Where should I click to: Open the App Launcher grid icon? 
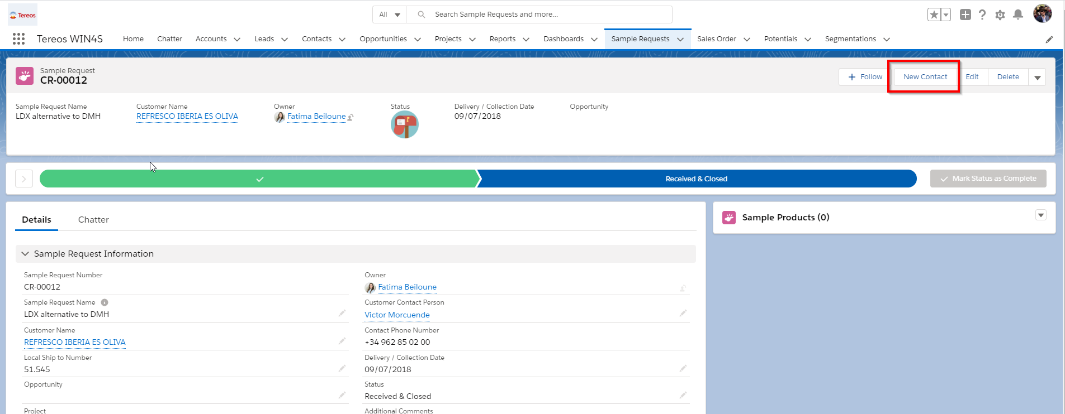tap(18, 38)
